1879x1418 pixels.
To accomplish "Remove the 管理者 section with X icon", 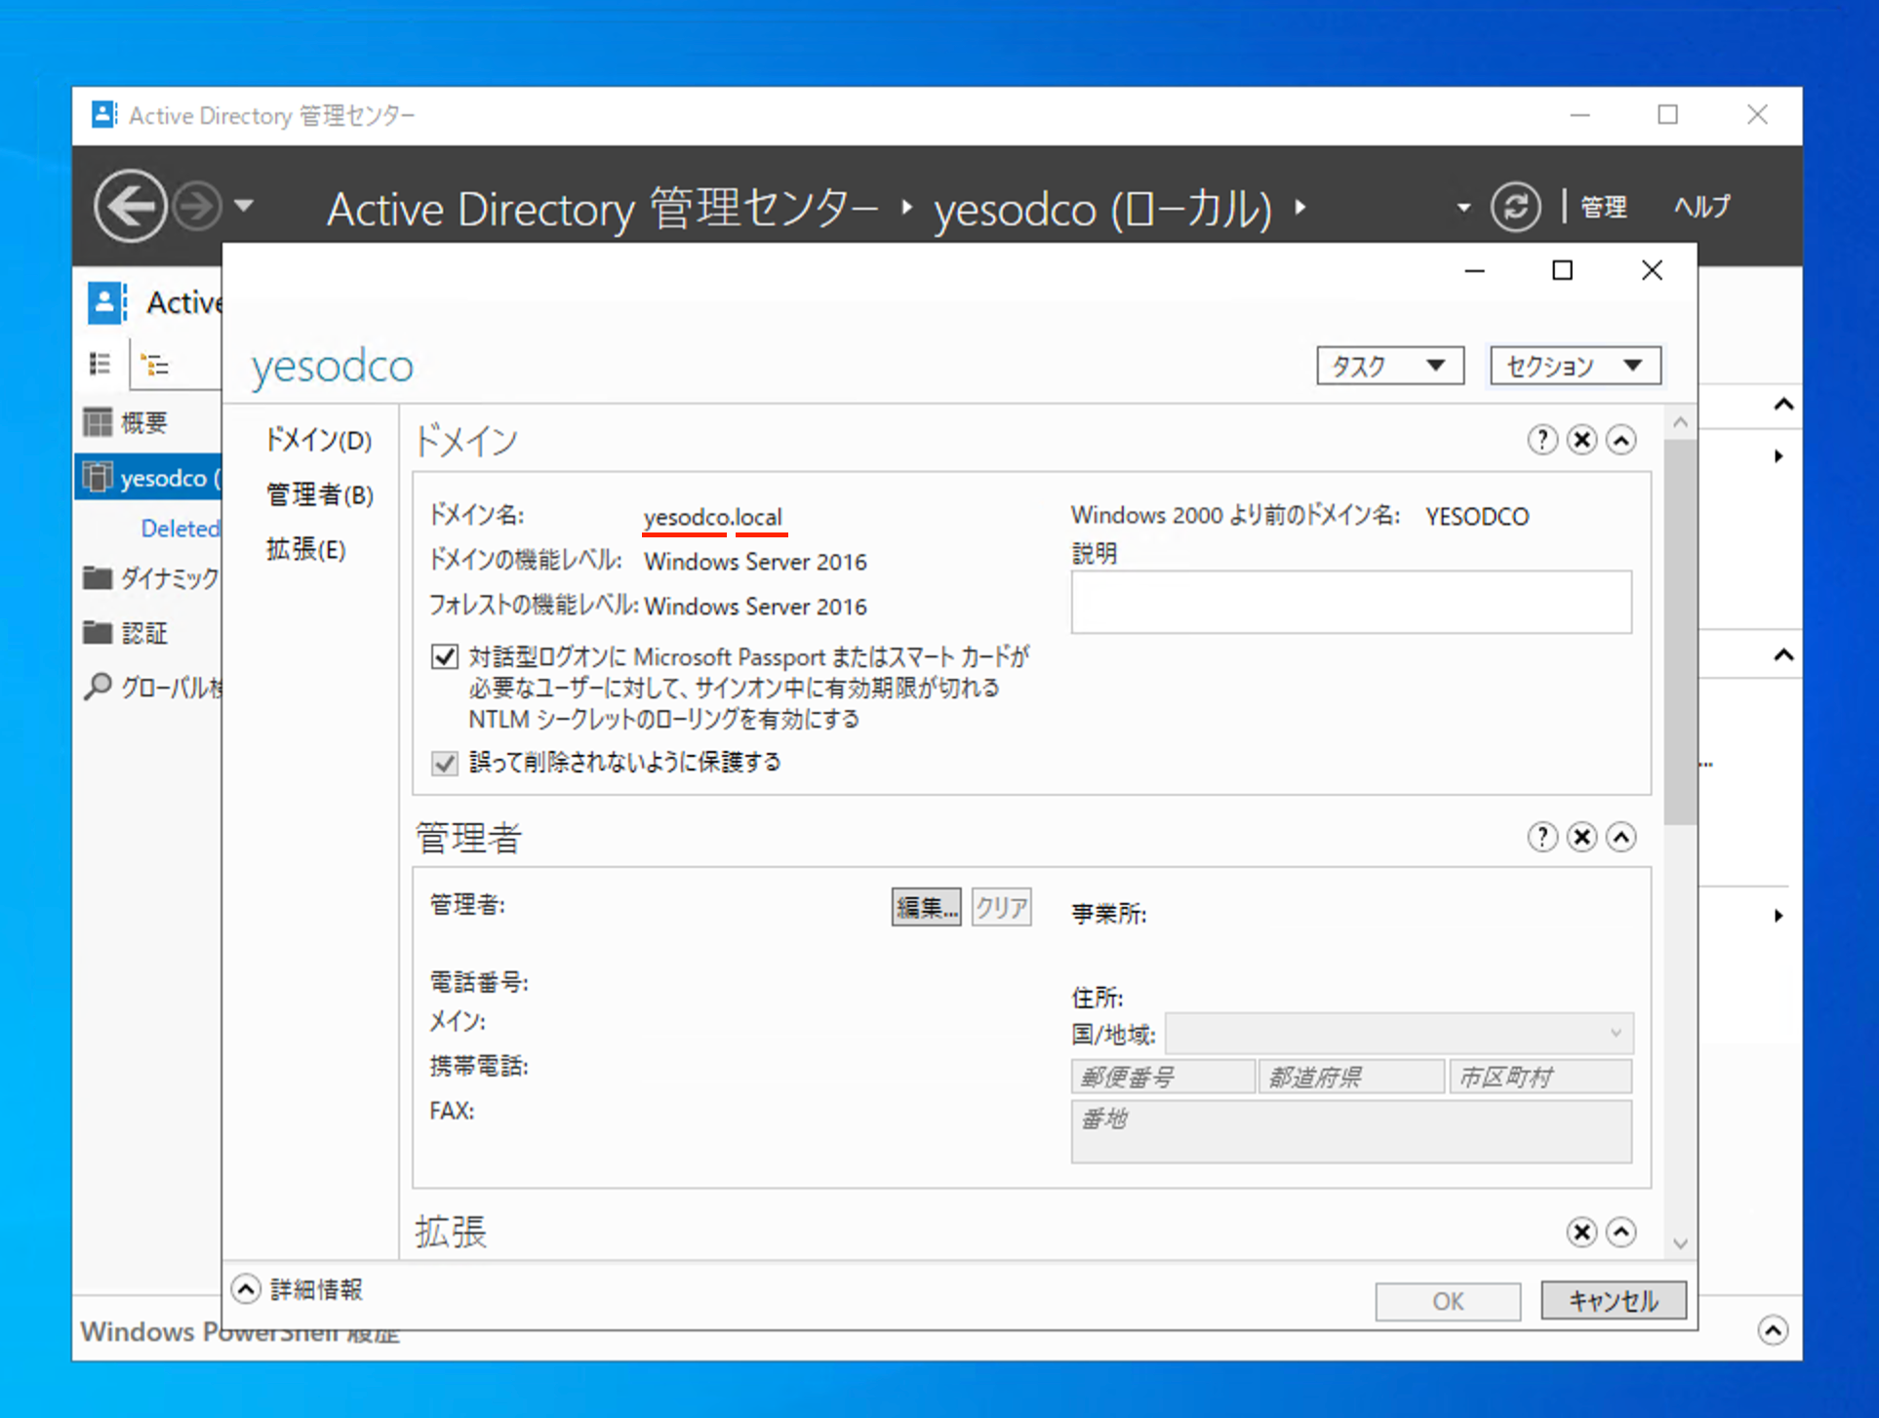I will pos(1581,837).
